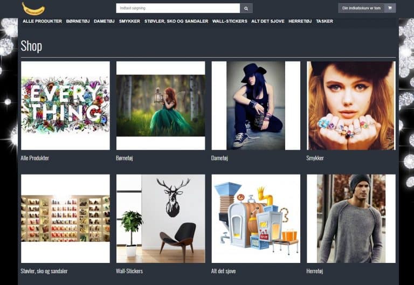Choose Alt det sjove menu item
The image size is (414, 285).
[268, 21]
